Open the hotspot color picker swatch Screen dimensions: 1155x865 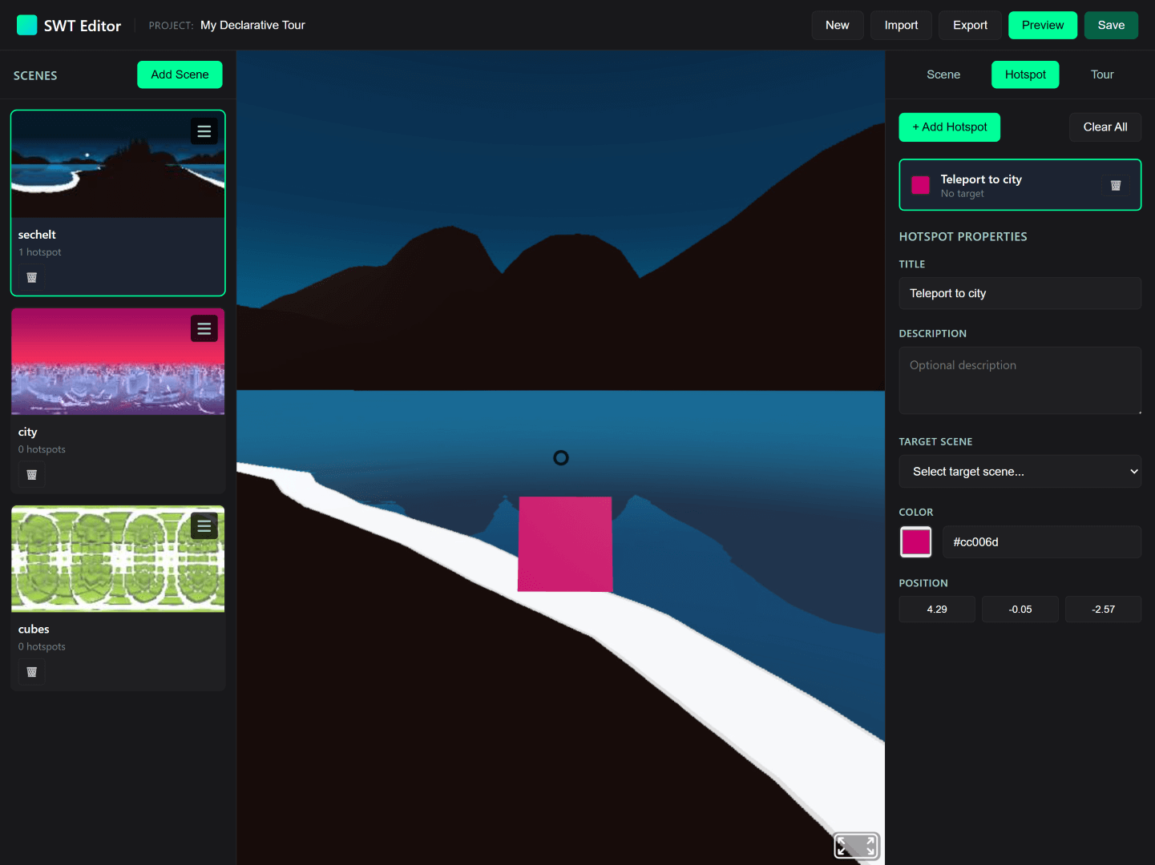916,542
